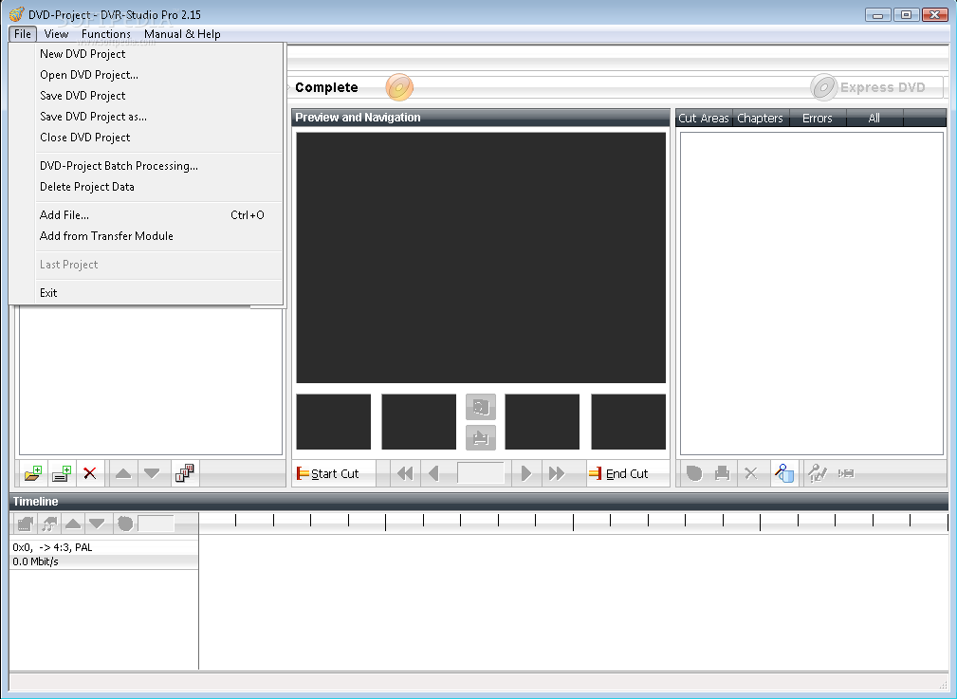Screen dimensions: 957x699
Task: Click the stacked windows batch icon
Action: pyautogui.click(x=184, y=473)
